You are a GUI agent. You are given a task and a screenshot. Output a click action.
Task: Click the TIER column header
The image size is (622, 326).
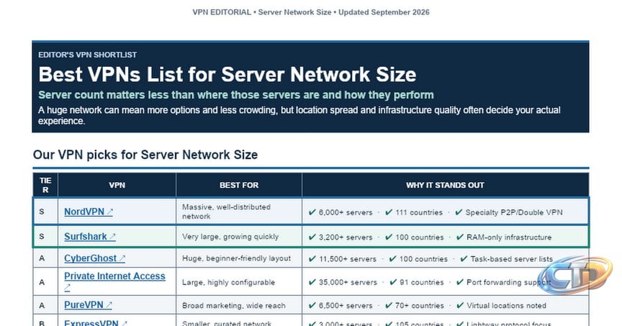click(x=45, y=185)
